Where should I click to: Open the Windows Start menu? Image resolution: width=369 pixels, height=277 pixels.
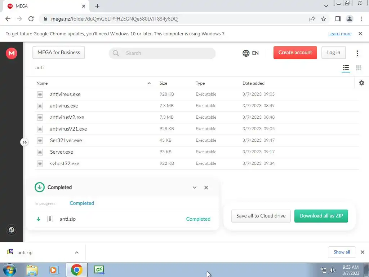click(9, 270)
